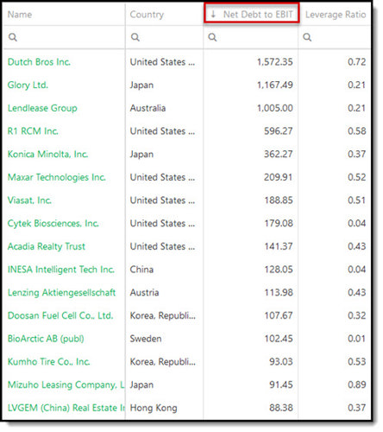Screen dimensions: 383x432
Task: Open the Acadia Realty Trust link
Action: point(47,246)
